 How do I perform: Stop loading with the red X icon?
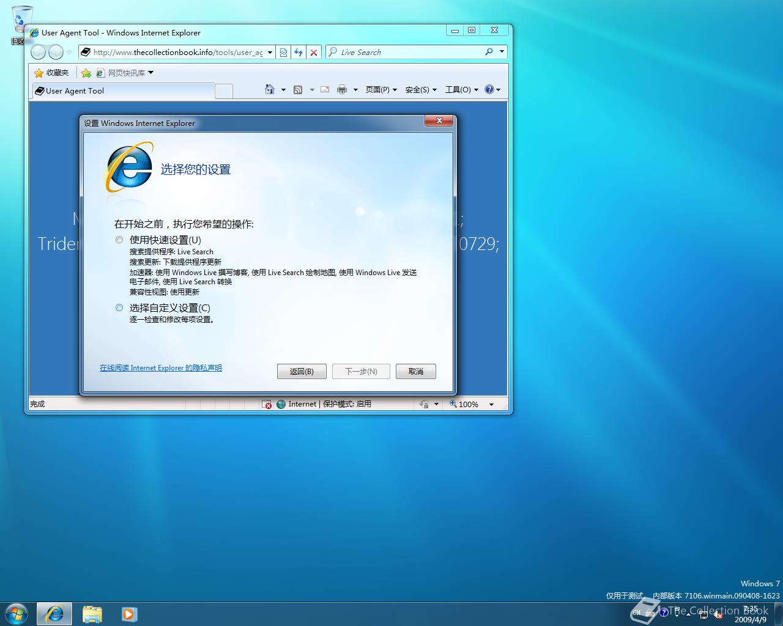(314, 53)
